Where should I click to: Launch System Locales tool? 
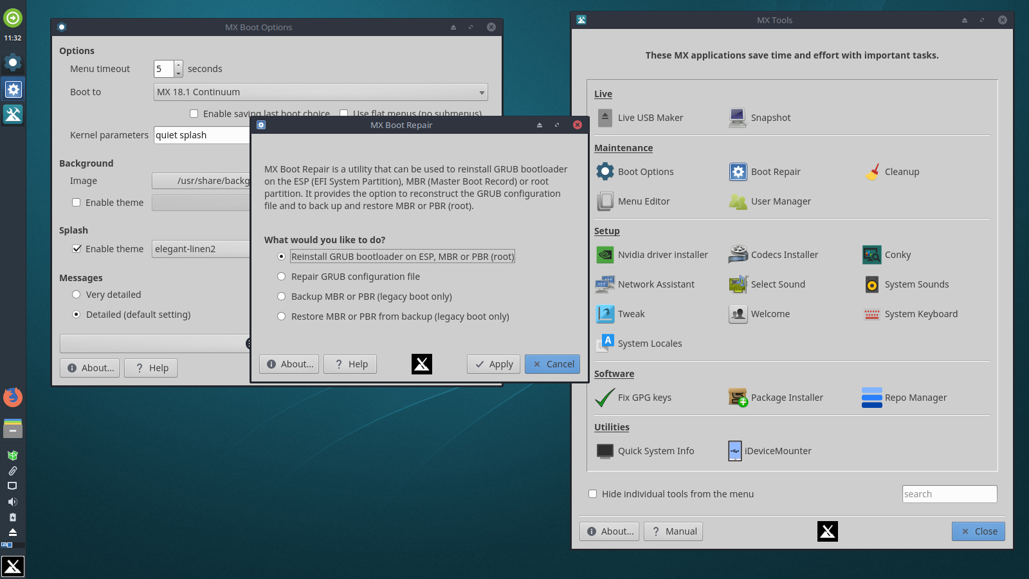(639, 344)
